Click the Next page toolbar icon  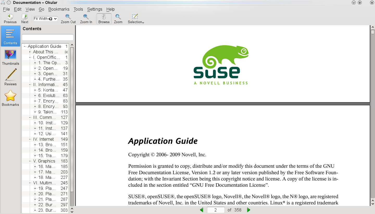tap(25, 17)
